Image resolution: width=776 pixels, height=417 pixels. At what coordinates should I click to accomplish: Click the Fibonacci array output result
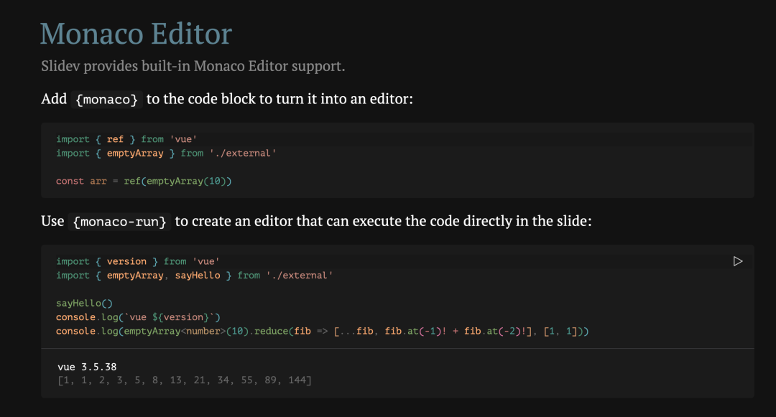click(185, 380)
